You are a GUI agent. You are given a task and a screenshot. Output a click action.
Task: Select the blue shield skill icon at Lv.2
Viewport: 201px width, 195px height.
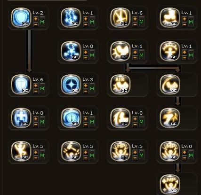(21, 18)
